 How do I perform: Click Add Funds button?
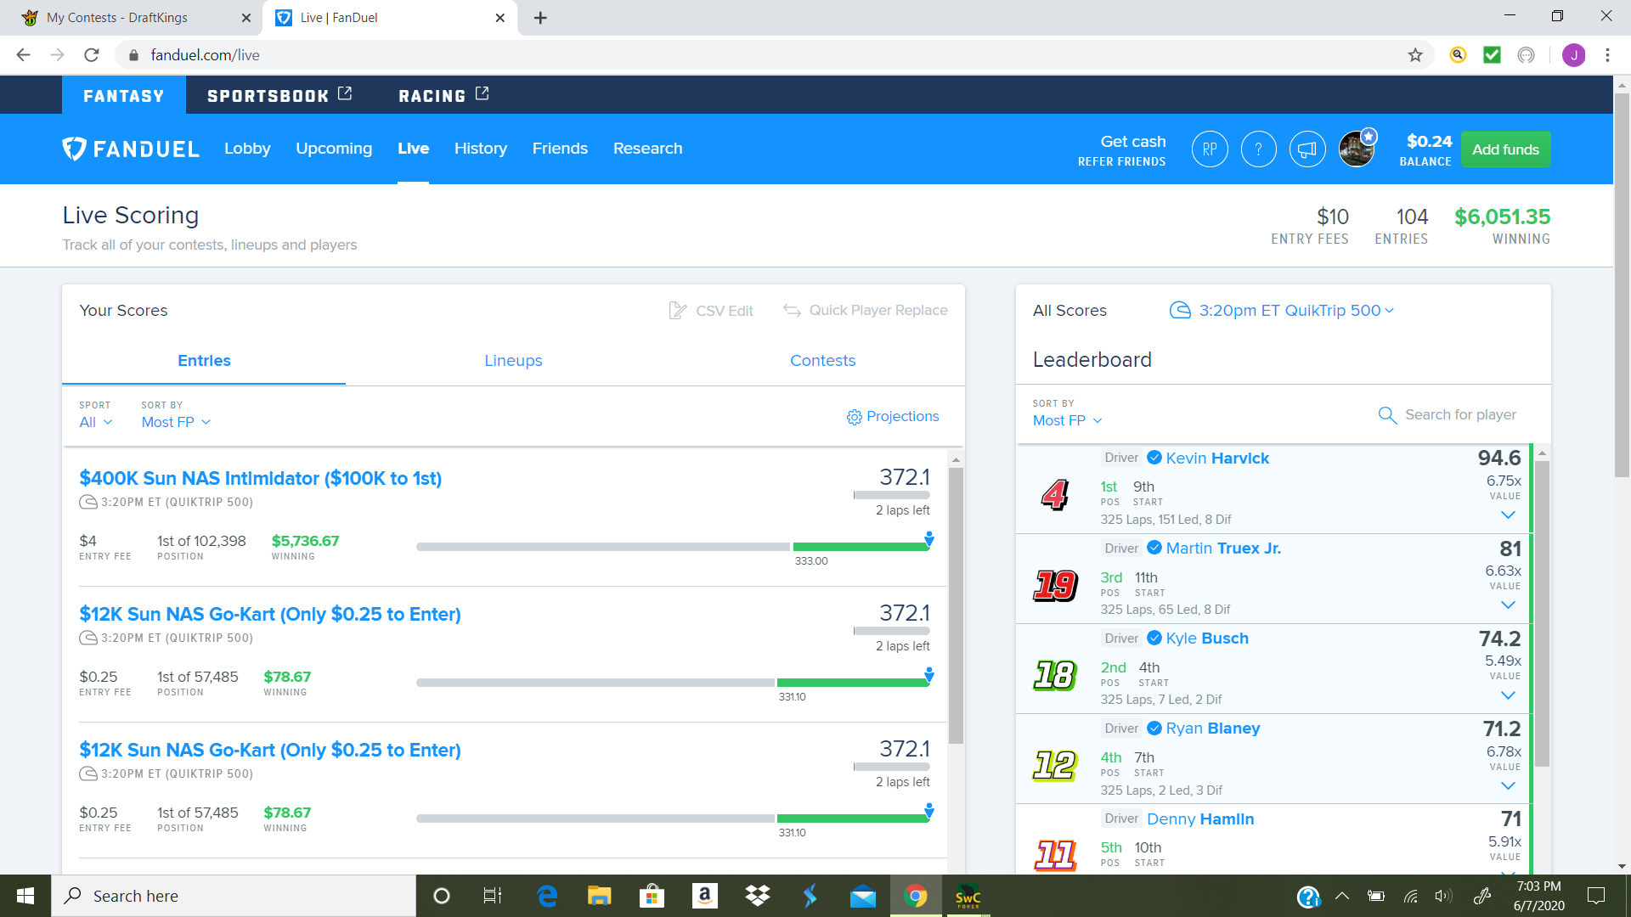(x=1507, y=149)
